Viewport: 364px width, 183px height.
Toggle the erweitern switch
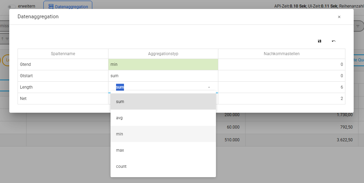(13, 7)
